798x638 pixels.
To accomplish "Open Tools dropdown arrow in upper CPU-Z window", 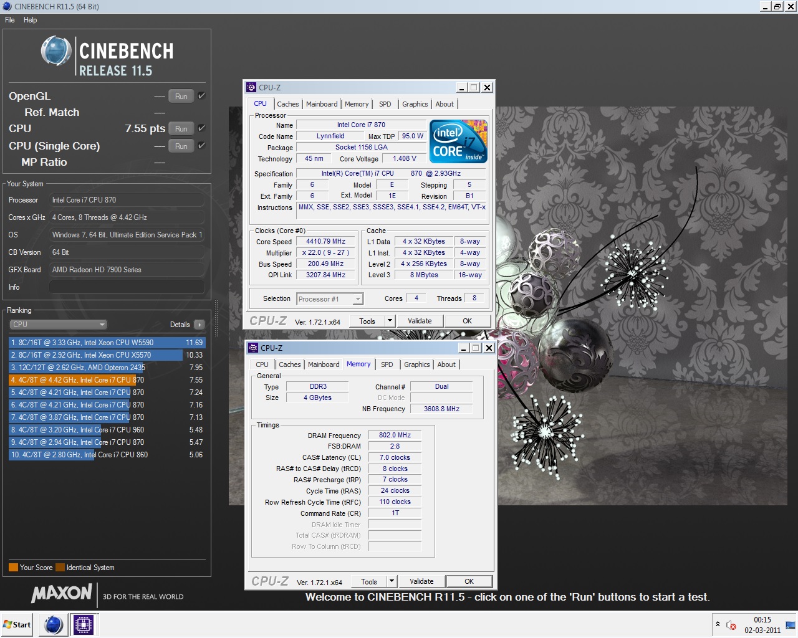I will coord(390,321).
